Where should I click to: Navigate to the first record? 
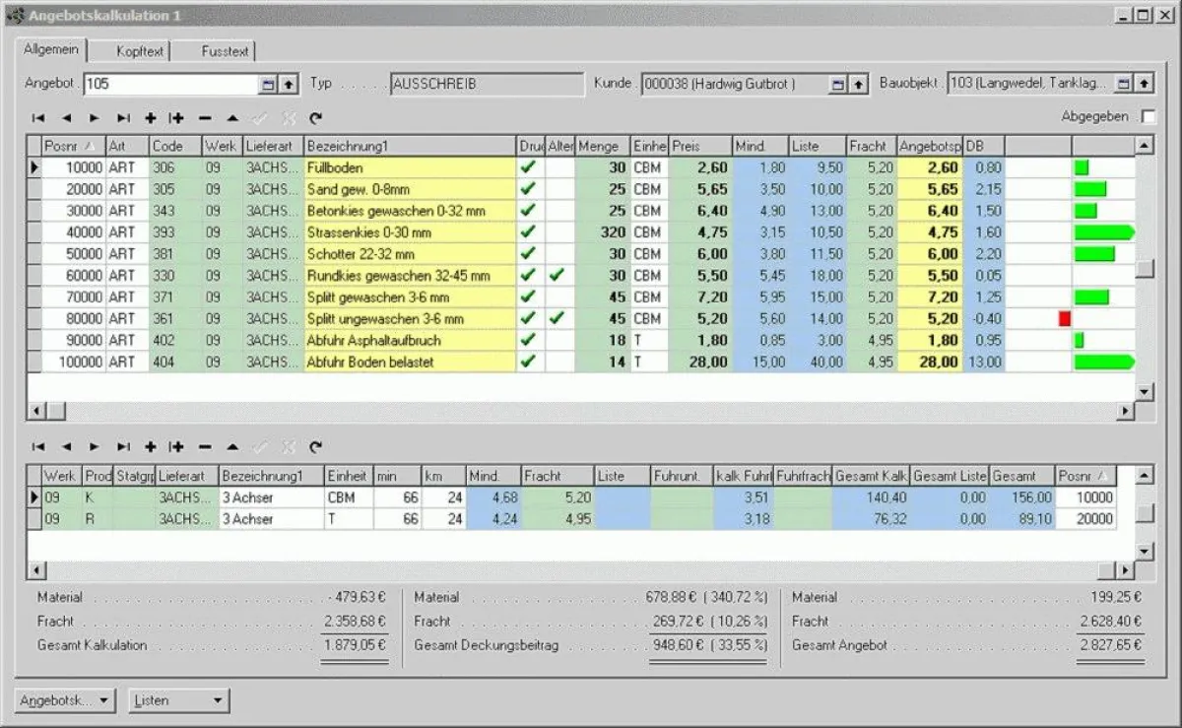click(37, 118)
